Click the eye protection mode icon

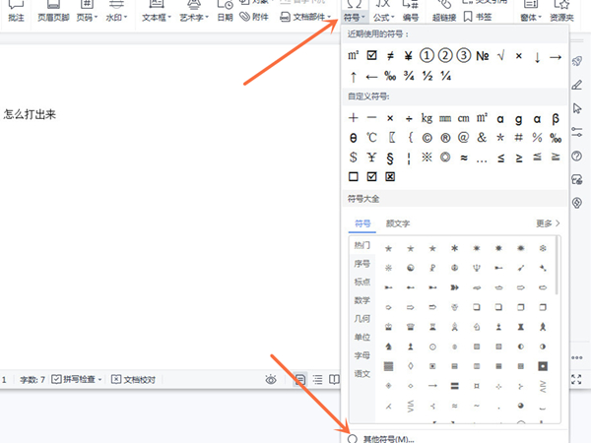pos(271,379)
